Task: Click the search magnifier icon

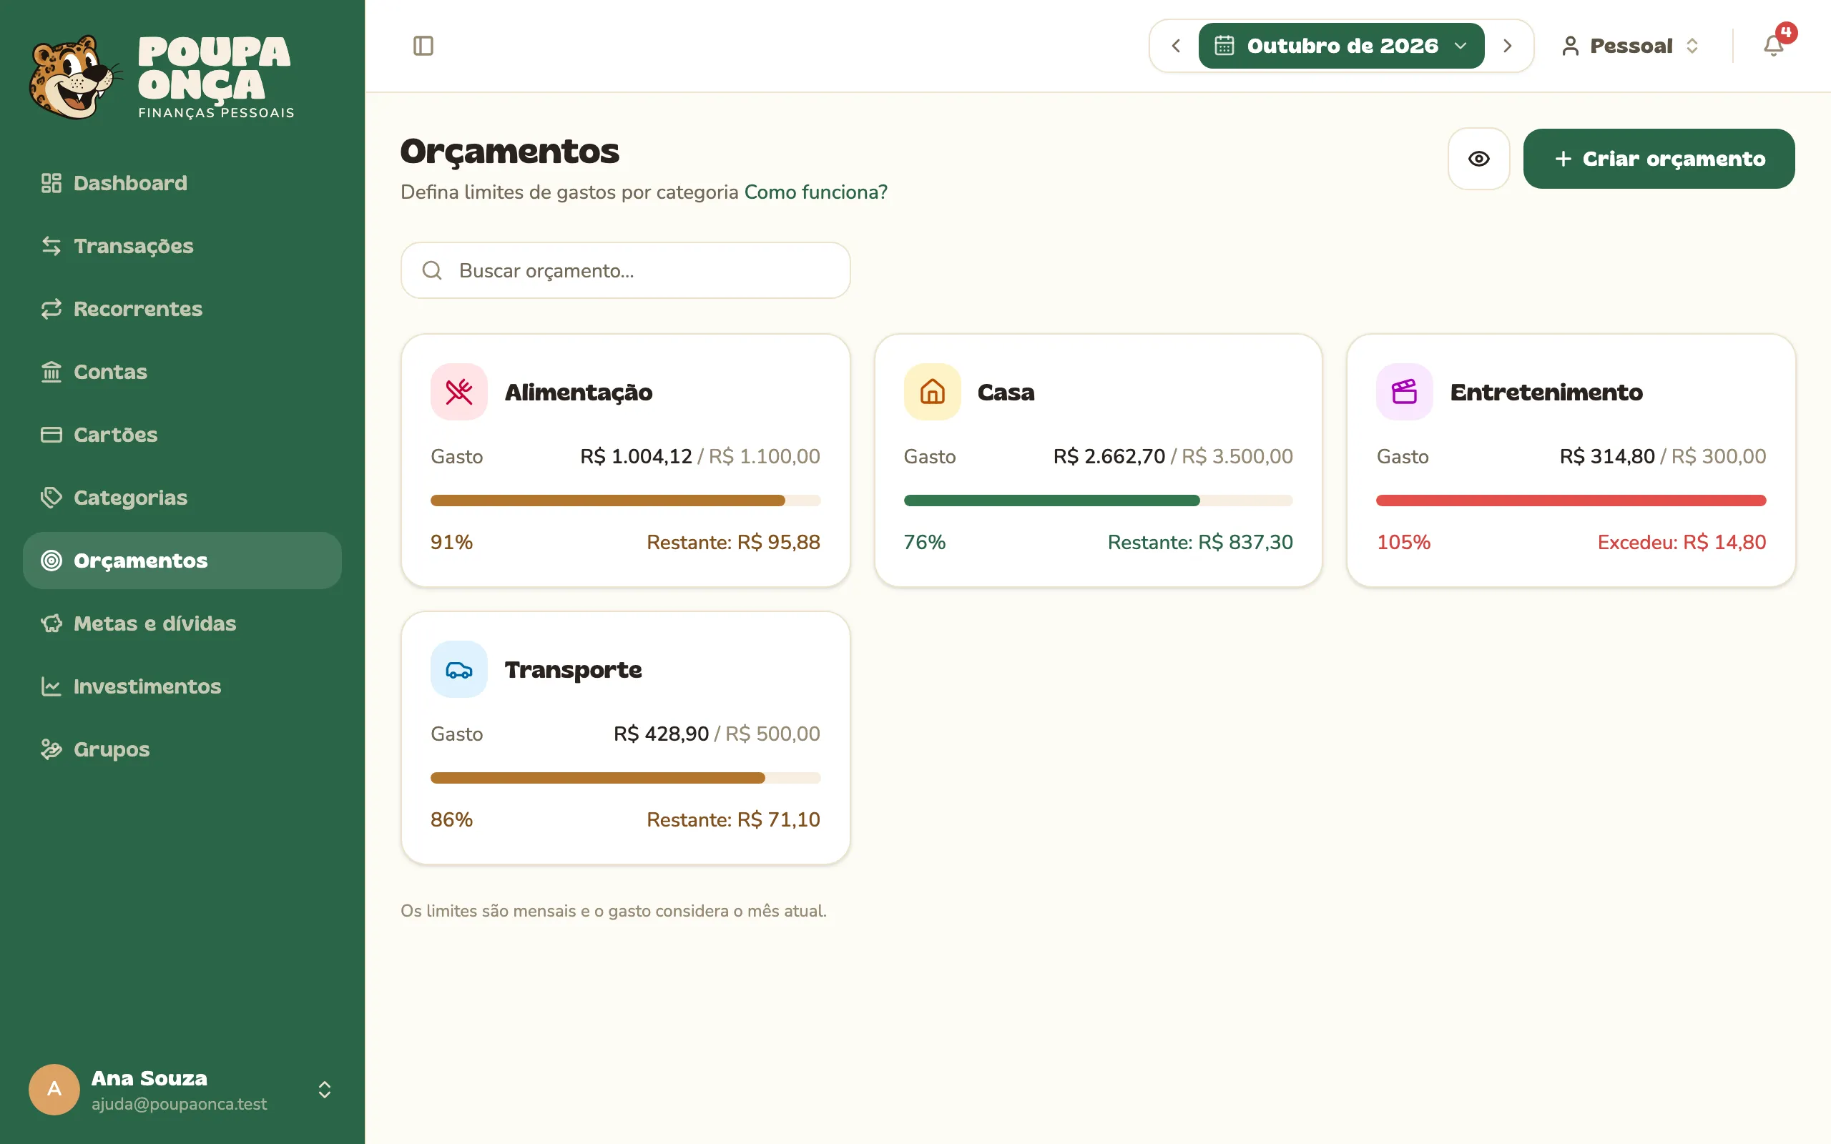Action: [432, 270]
